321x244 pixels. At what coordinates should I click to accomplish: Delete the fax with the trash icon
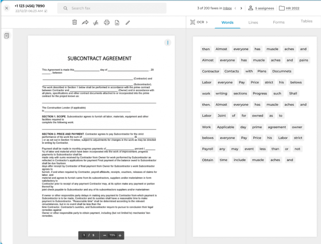[75, 22]
